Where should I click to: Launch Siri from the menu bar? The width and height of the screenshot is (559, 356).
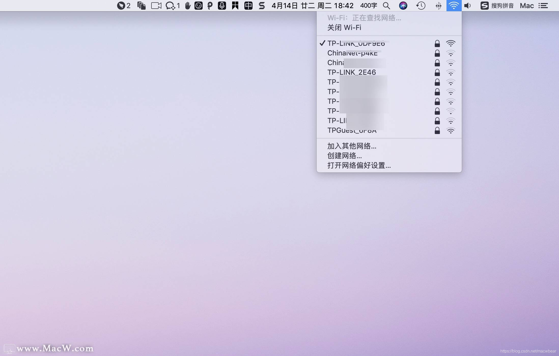click(403, 6)
